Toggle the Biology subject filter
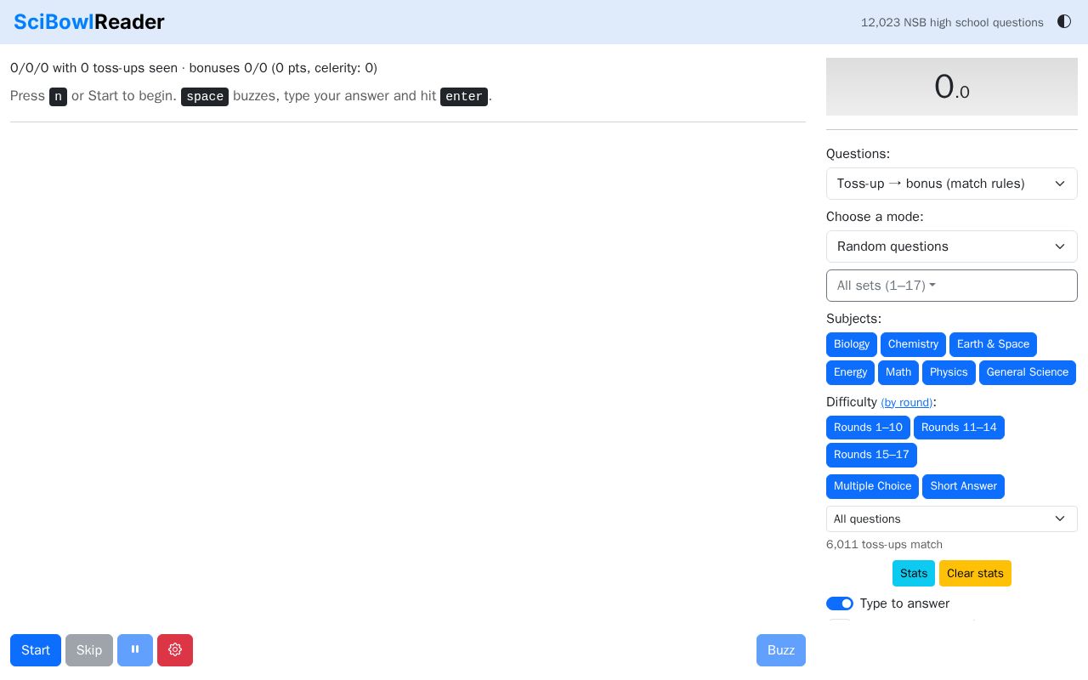The width and height of the screenshot is (1088, 680). click(852, 344)
